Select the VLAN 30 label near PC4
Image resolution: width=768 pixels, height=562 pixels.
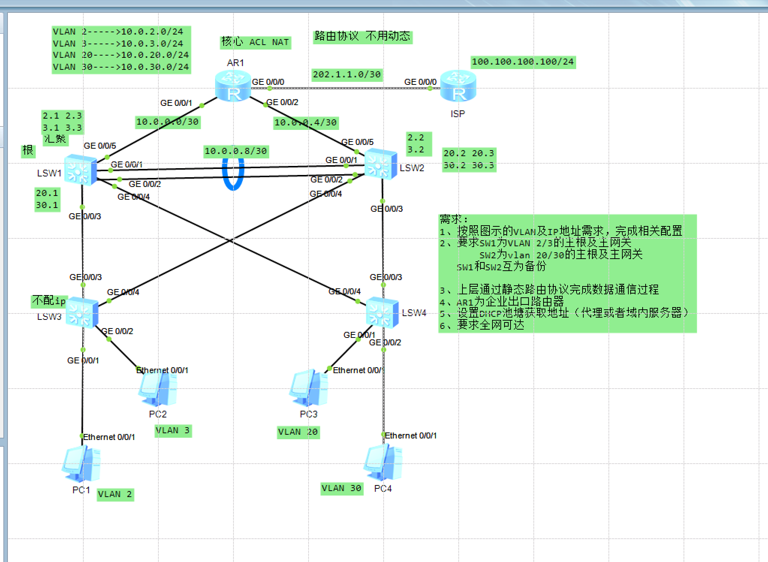(342, 488)
